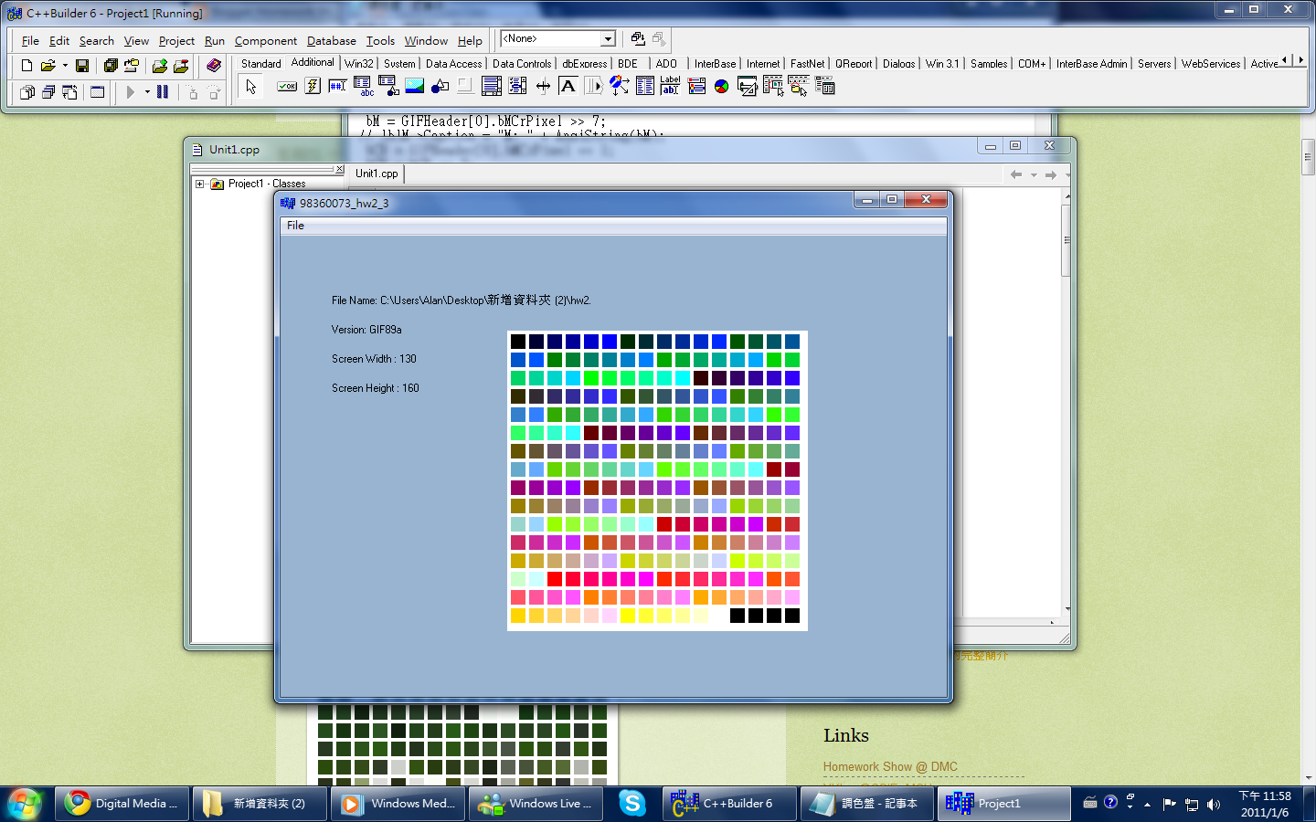Click Toggle Form/Unit toolbar icon
Viewport: 1316px width, 822px height.
[69, 92]
